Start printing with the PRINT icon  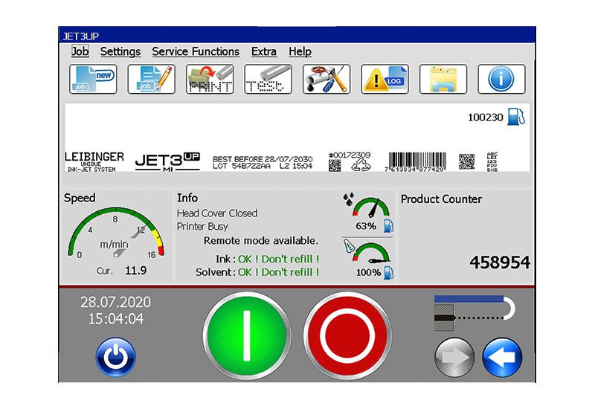210,79
